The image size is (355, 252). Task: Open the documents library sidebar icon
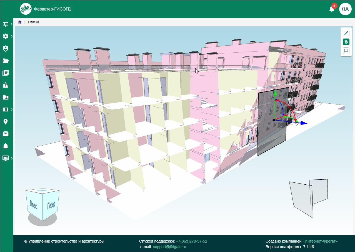(6, 73)
